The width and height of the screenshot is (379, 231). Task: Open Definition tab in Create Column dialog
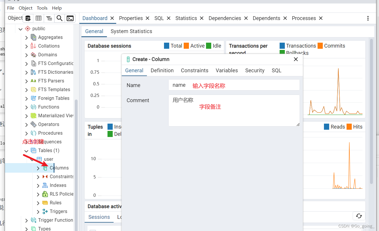click(162, 71)
